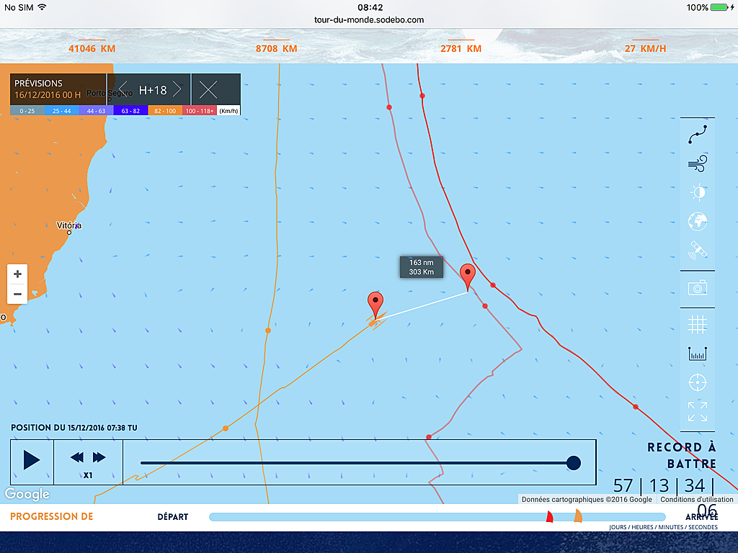Select the distance ruler measure tool

pos(698,354)
